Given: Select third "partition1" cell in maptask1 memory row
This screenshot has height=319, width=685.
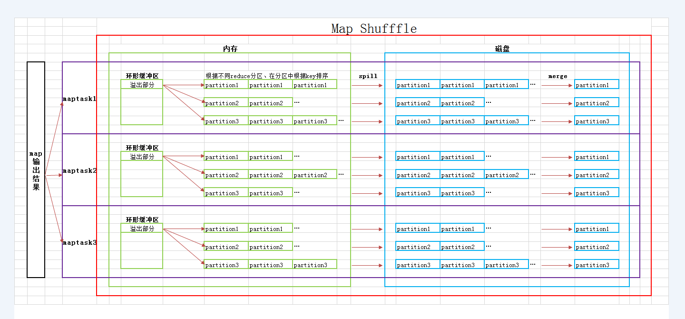Looking at the screenshot, I should coord(314,85).
